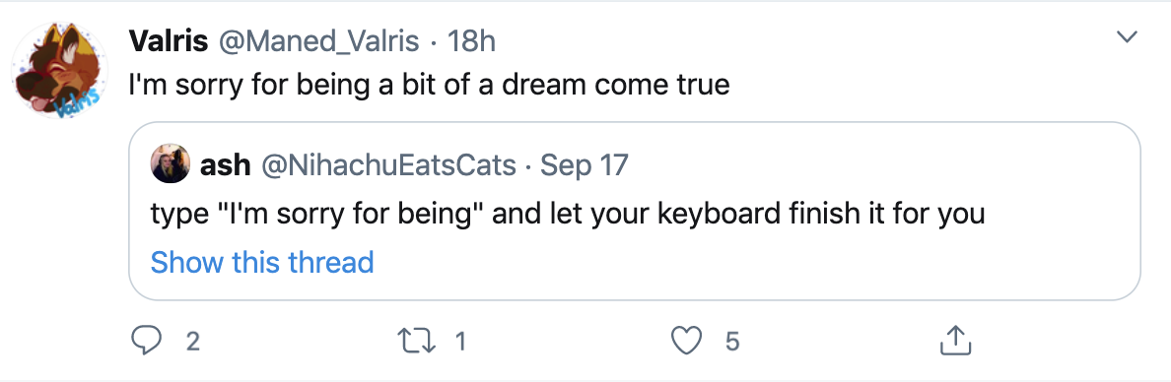Click ash's small profile avatar
Screen dimensions: 1171x382
[x=171, y=164]
